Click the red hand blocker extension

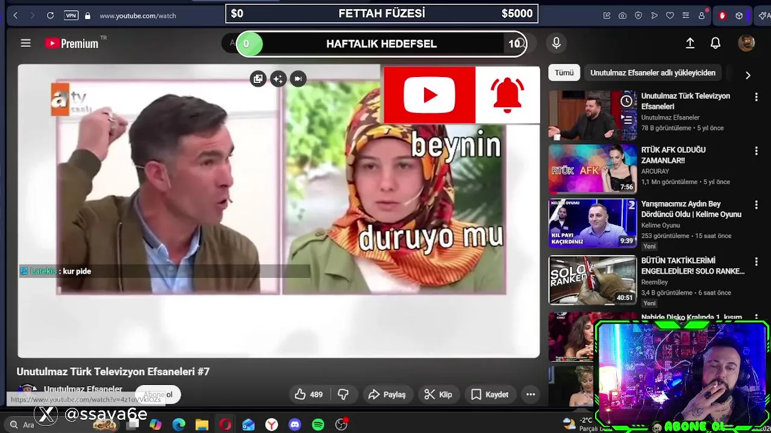click(x=722, y=16)
